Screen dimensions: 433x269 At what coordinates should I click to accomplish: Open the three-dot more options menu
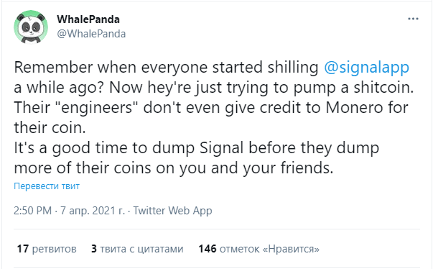point(413,19)
